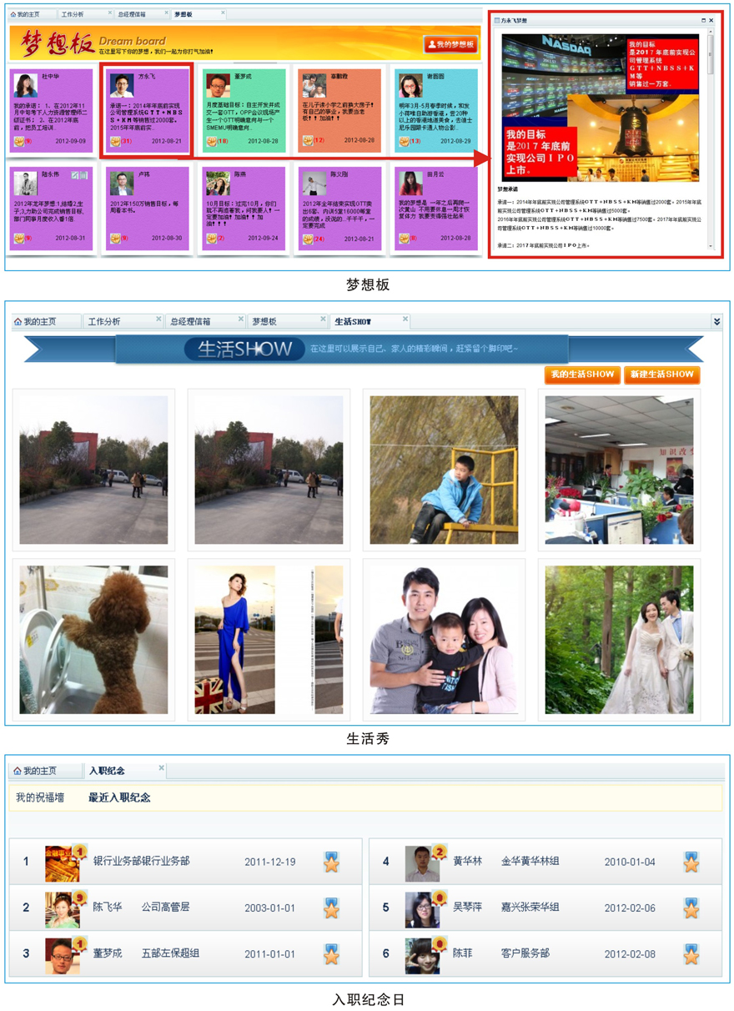Click the 新建生活SHOW button

click(x=661, y=375)
